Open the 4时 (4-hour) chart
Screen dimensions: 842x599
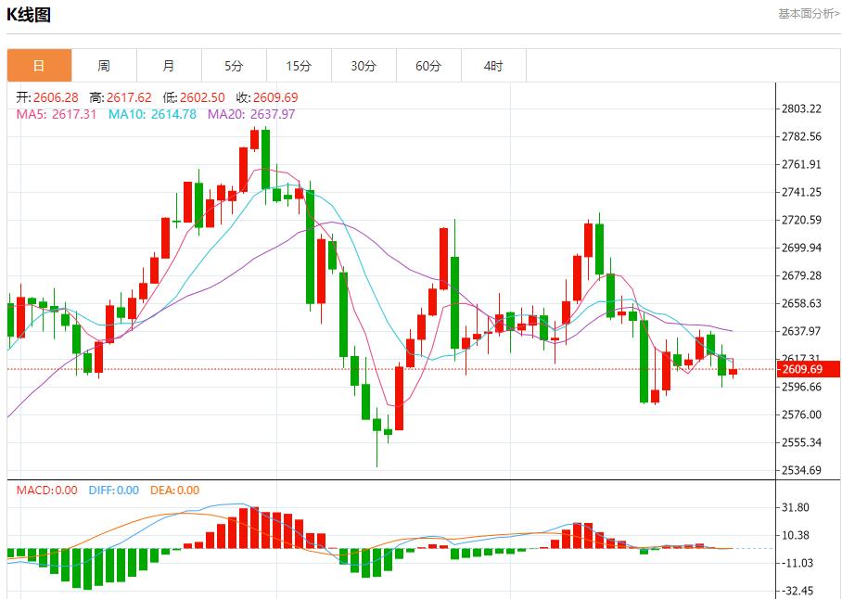tap(493, 65)
